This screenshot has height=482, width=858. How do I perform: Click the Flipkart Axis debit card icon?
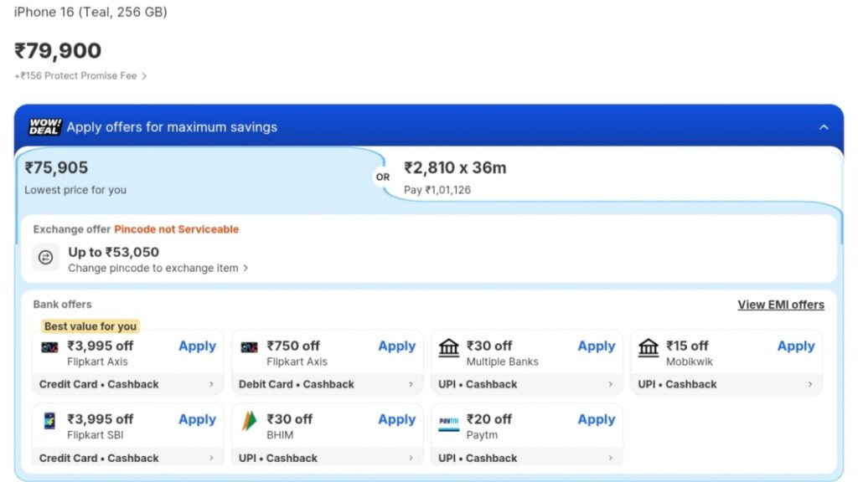249,346
